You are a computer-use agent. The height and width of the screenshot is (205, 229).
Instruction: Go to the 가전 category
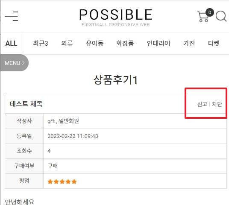coord(189,44)
